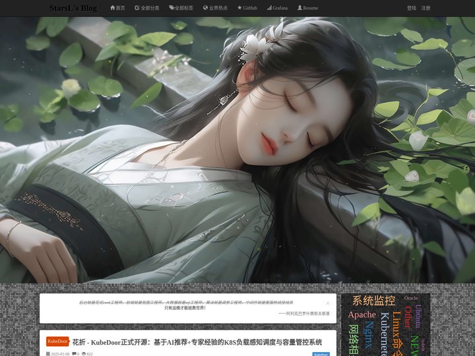This screenshot has height=356, width=475.
Task: Click 注册 register link
Action: point(426,8)
